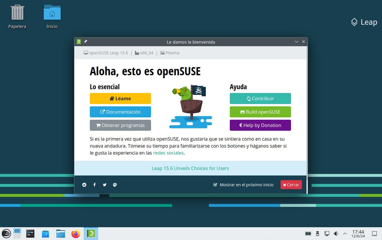The width and height of the screenshot is (382, 240).
Task: Open Leap 15.6 Unveils Choices news link
Action: click(190, 168)
